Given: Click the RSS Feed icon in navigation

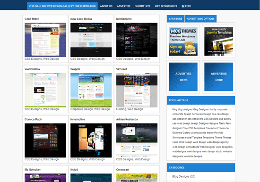Looking at the screenshot, I should (x=183, y=6).
